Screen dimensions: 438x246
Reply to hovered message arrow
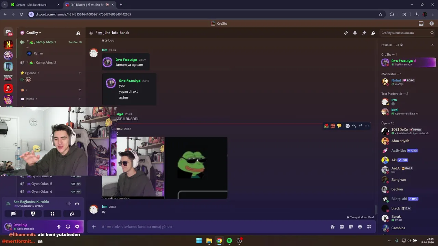354,126
